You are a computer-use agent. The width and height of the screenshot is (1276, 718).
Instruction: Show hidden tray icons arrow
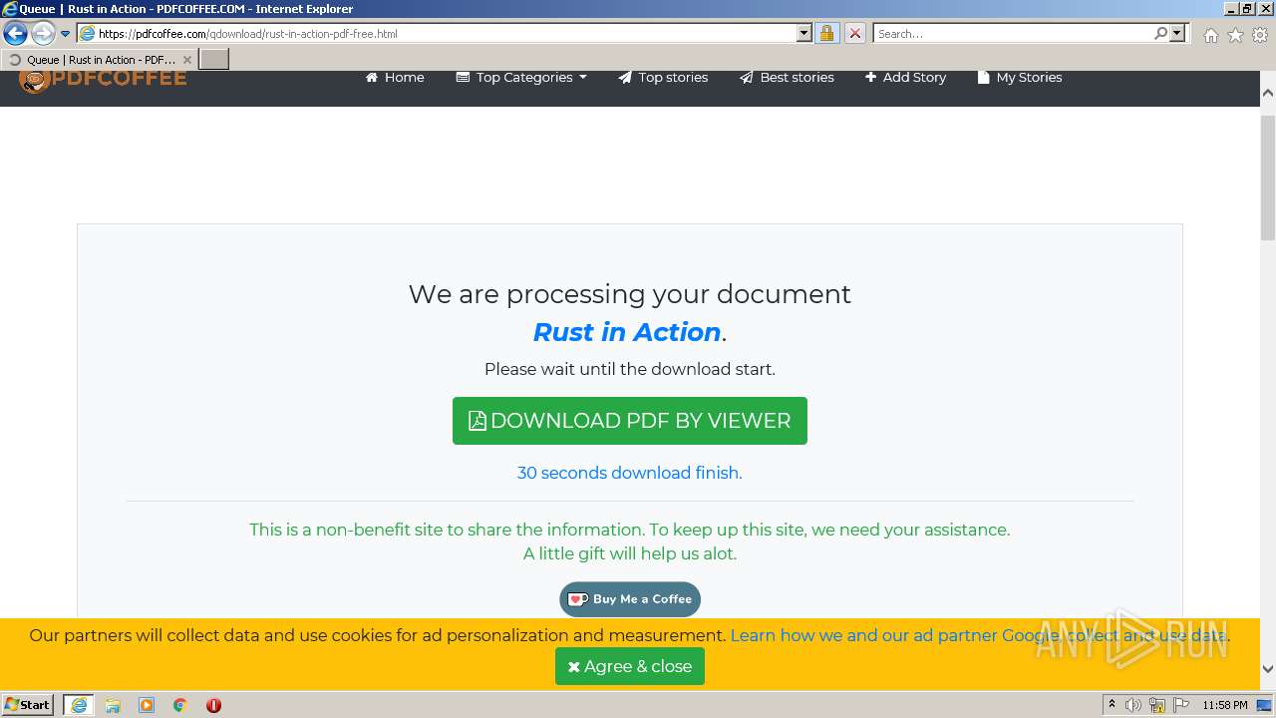pos(1112,705)
